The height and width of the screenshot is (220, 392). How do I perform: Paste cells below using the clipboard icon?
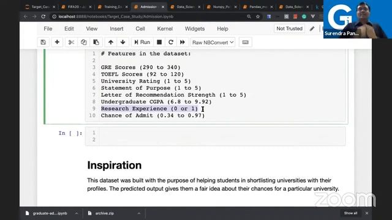96,42
